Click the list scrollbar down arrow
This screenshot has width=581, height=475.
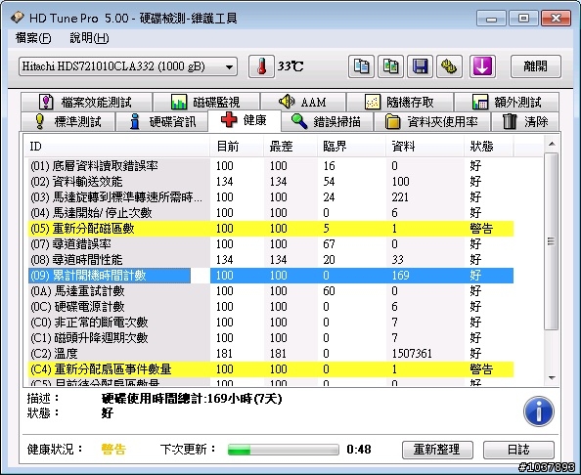click(552, 378)
